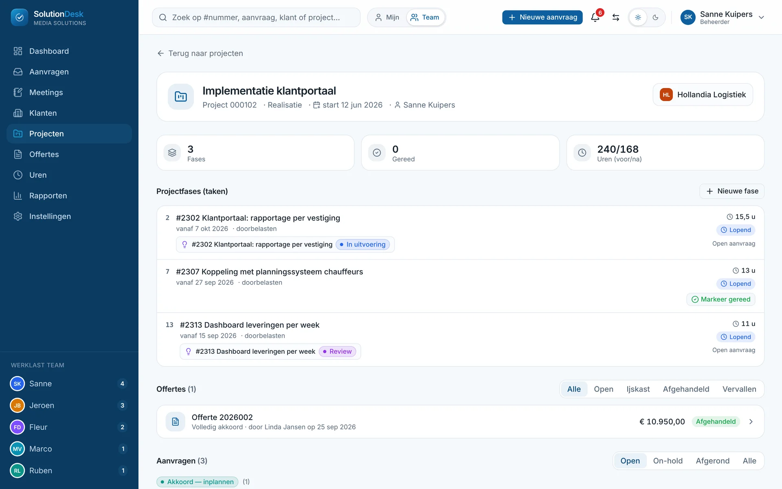Click Jeroen's JB avatar in Werklast team
The image size is (782, 489).
18,405
